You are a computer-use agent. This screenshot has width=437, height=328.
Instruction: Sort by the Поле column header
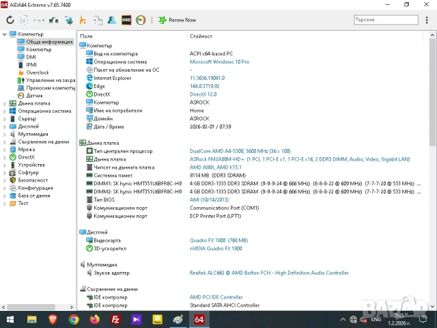(87, 36)
